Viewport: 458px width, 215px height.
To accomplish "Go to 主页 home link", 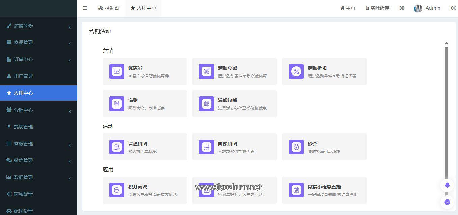I will point(348,8).
